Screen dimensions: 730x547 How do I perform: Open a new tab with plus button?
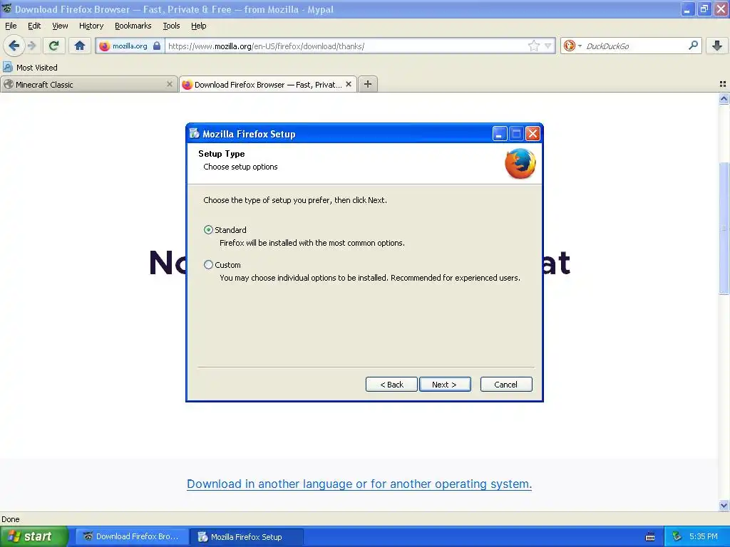(368, 84)
